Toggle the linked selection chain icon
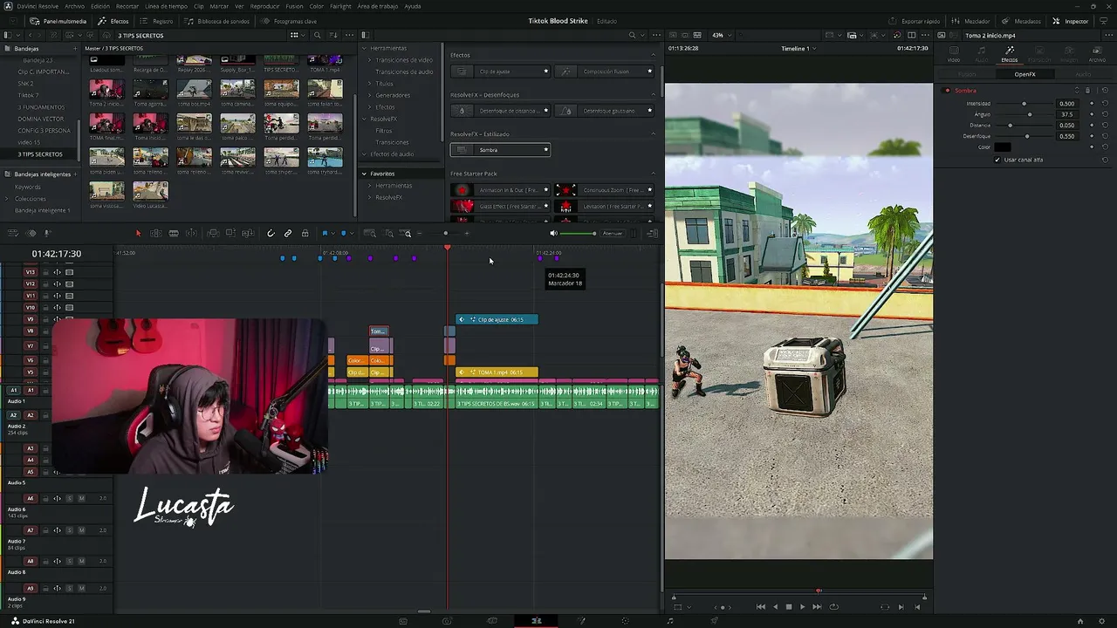1117x628 pixels. tap(288, 233)
